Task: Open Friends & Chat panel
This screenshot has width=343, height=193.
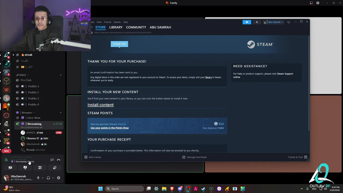Action: click(297, 157)
